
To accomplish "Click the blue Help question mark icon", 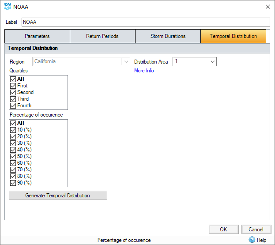I will click(x=252, y=240).
